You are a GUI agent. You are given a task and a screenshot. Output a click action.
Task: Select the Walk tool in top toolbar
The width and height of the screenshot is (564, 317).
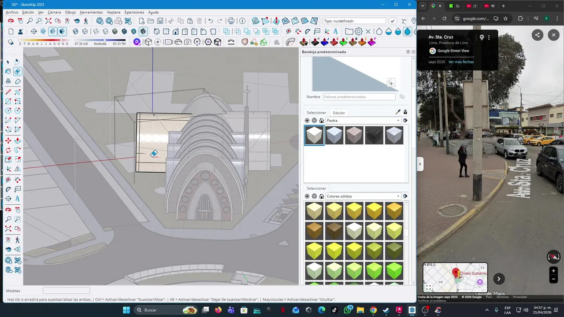click(86, 21)
